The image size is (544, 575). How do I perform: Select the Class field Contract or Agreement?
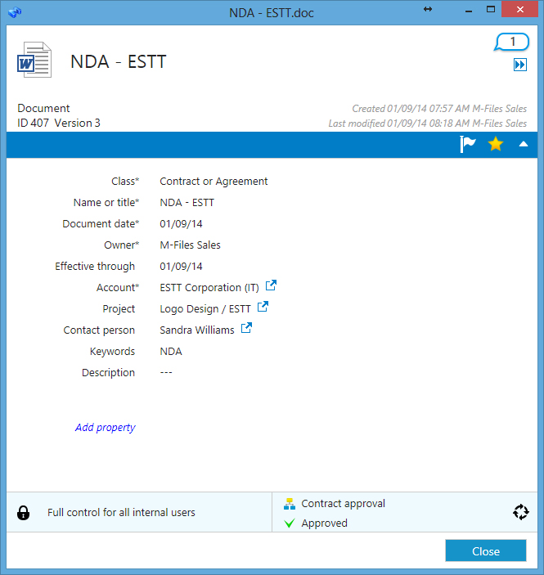coord(214,182)
